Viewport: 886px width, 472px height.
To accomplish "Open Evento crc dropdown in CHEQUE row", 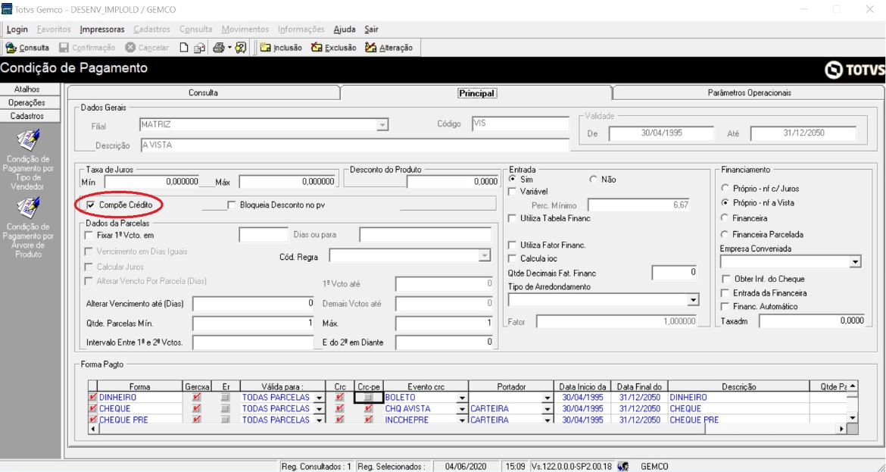I will (x=462, y=408).
